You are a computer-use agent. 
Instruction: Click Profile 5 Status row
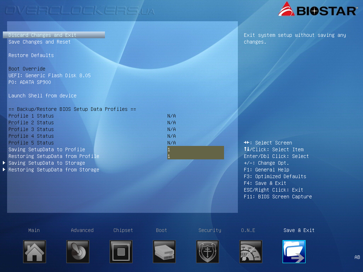[x=92, y=143]
